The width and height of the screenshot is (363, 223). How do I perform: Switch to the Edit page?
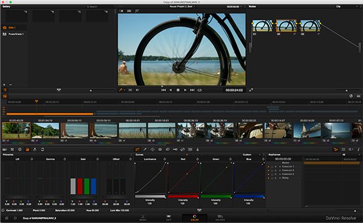pos(169,218)
